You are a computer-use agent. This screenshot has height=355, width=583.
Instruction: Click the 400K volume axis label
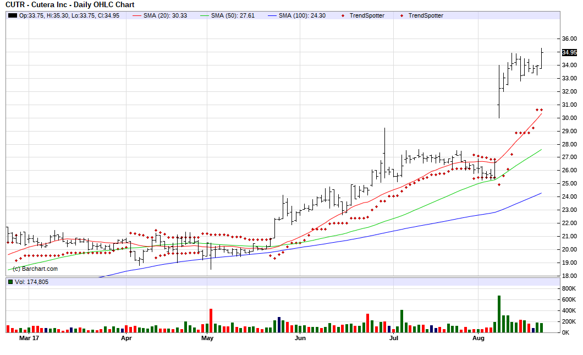point(569,311)
